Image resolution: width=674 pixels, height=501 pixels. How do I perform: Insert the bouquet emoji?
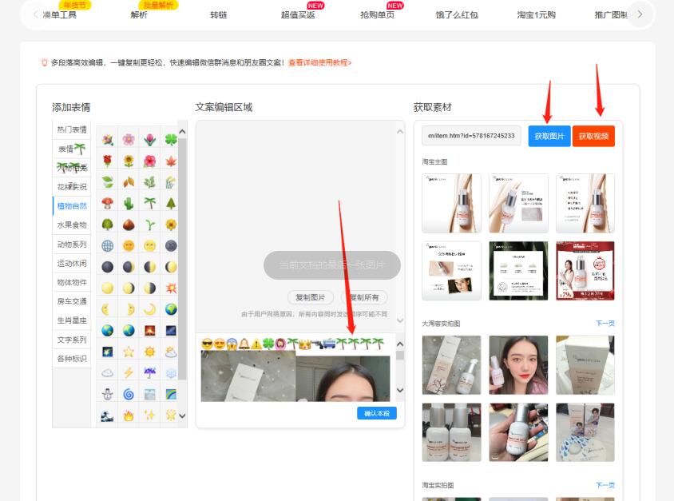[x=108, y=139]
